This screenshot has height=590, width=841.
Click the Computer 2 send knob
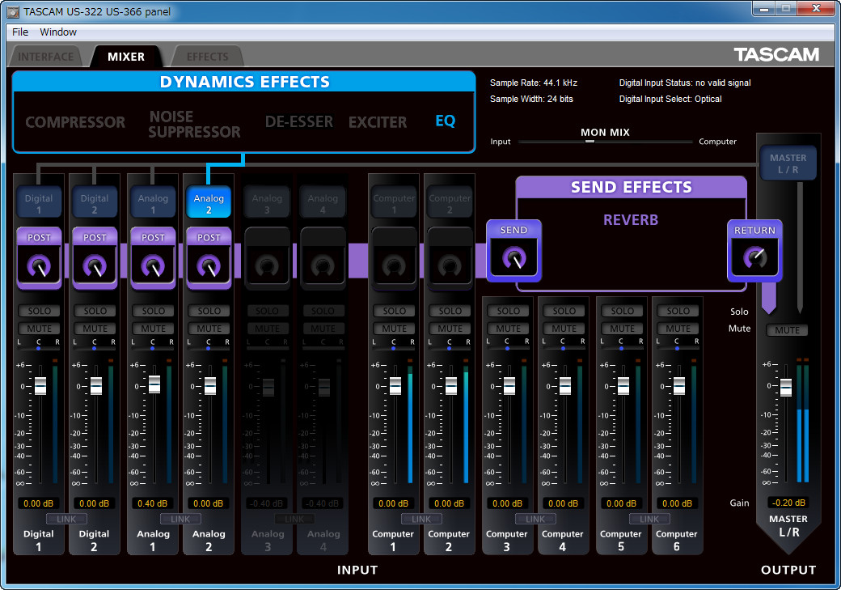coord(450,265)
